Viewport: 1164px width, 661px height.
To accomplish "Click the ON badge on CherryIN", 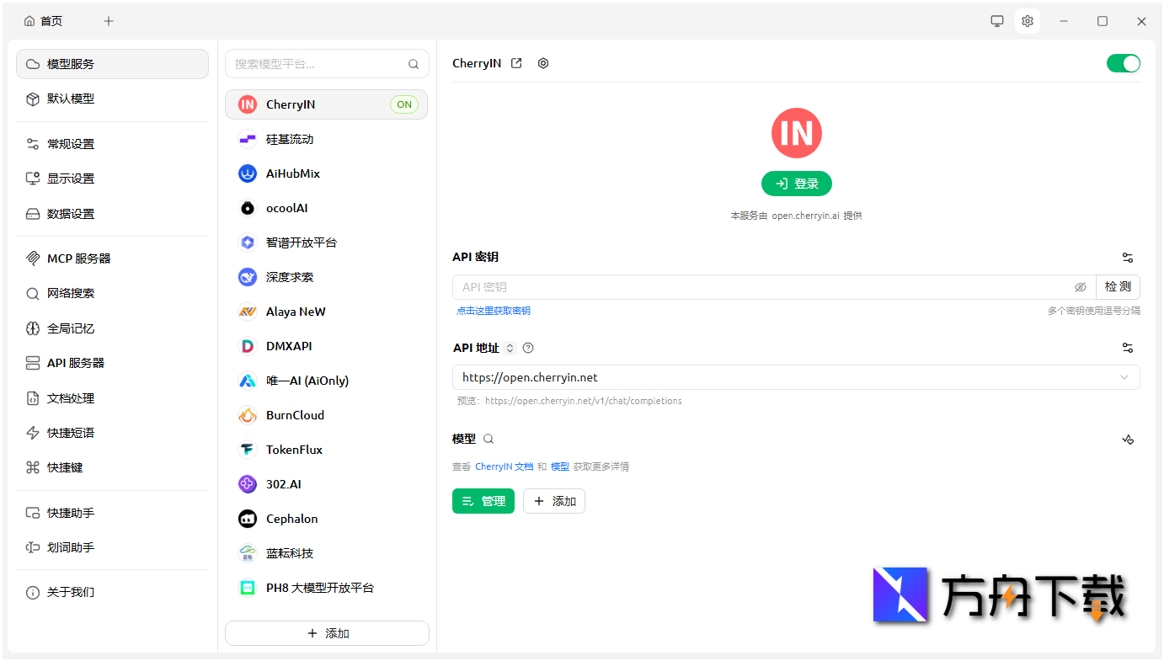I will (404, 104).
